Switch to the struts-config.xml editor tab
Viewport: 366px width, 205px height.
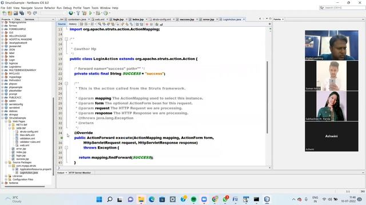[x=161, y=19]
